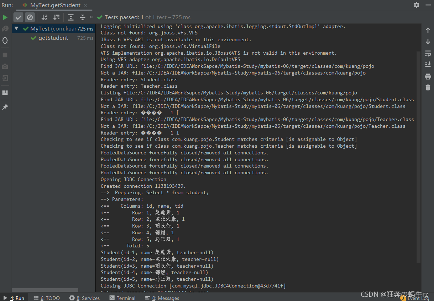Screen dimensions: 434x301
Task: Select the MyTest root test row
Action: pos(53,29)
